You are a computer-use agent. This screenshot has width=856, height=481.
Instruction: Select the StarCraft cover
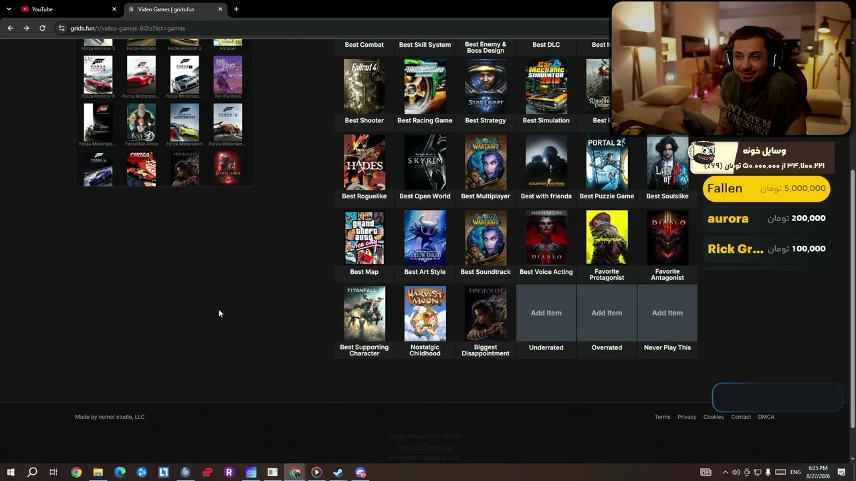click(x=486, y=87)
